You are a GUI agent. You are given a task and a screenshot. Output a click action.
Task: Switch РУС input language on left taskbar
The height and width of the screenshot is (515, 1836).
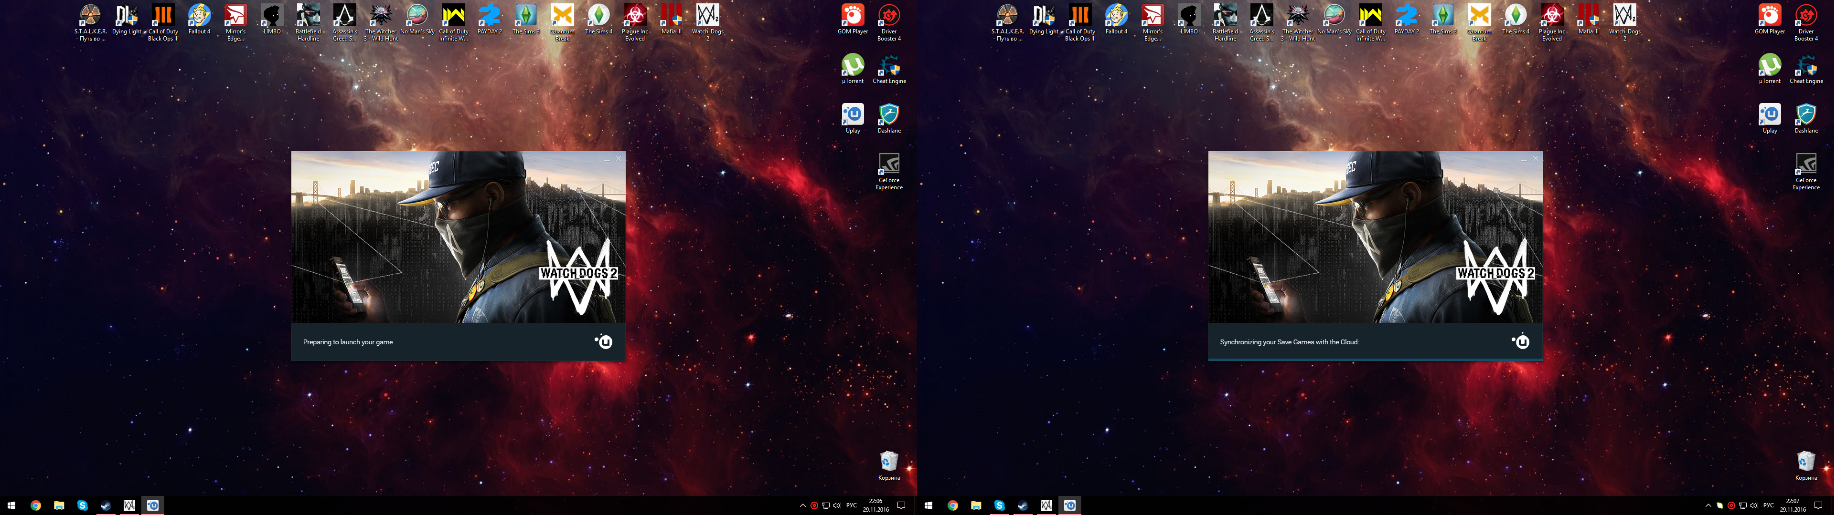[x=851, y=506]
